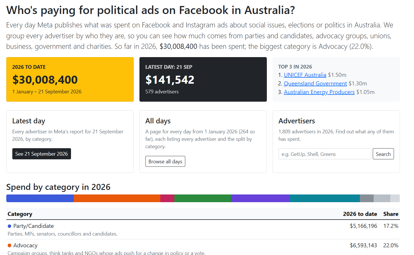The width and height of the screenshot is (414, 255).
Task: Click the $1.05m amount beside Australian Energy Producers
Action: pos(366,92)
